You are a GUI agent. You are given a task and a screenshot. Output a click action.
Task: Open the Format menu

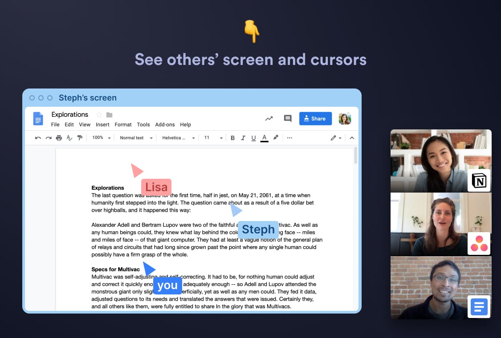click(123, 125)
